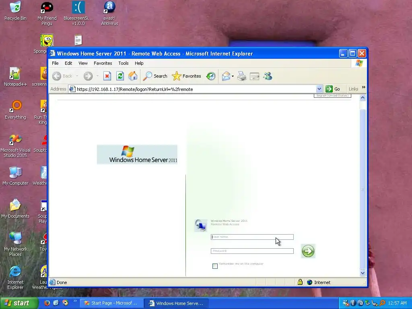Open the Start menu
This screenshot has width=412, height=309.
point(19,303)
